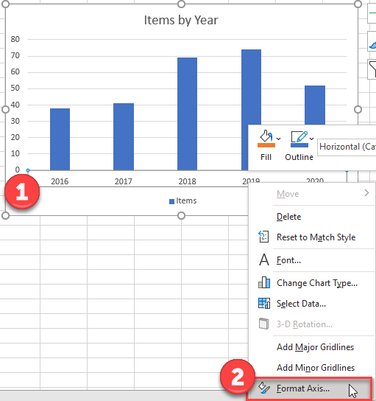Open the Font... dialog entry
376x401 pixels.
tap(288, 260)
